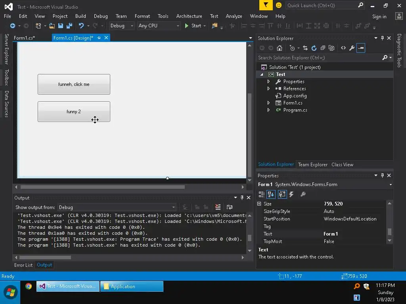Click the notifications flag icon in title bar
The width and height of the screenshot is (406, 304).
click(266, 5)
